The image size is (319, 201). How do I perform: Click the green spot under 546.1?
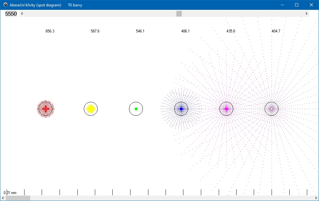(136, 109)
